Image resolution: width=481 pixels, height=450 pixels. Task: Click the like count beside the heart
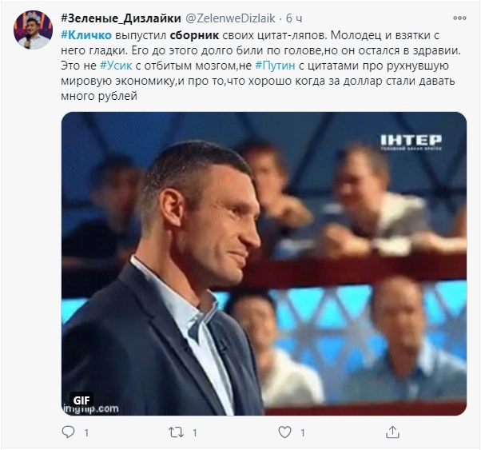coord(303,432)
